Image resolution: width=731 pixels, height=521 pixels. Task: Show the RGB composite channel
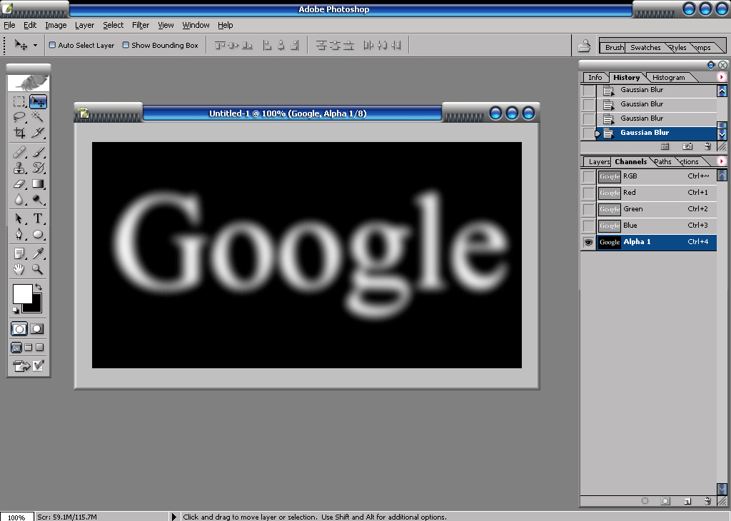pos(589,176)
